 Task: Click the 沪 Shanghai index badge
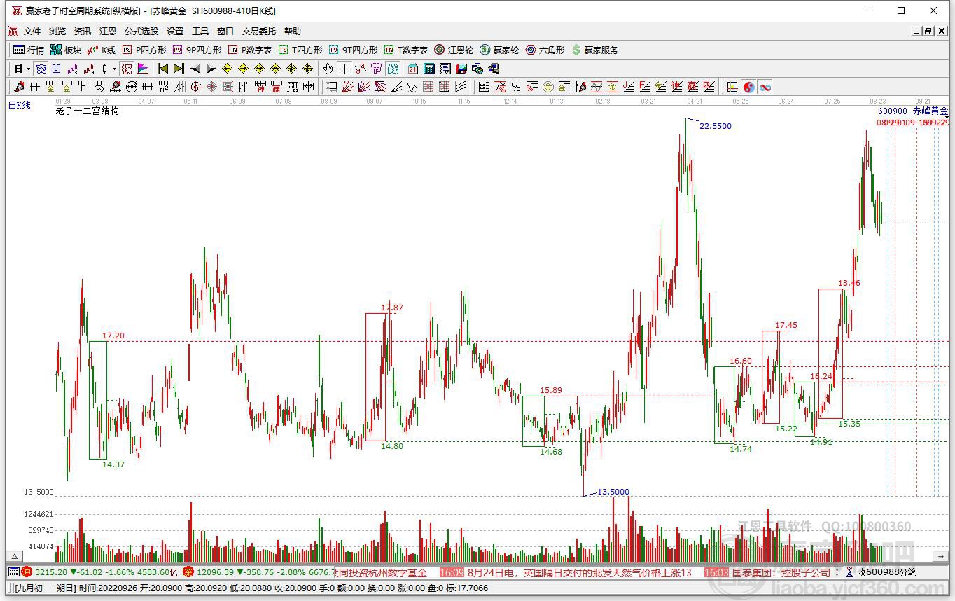coord(27,572)
